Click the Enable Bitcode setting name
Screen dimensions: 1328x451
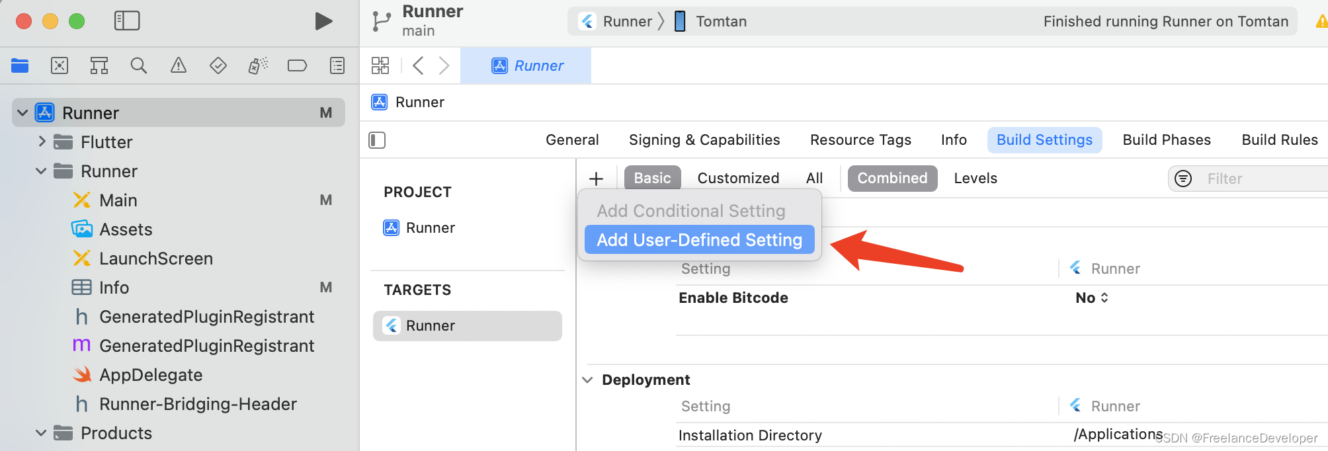733,298
